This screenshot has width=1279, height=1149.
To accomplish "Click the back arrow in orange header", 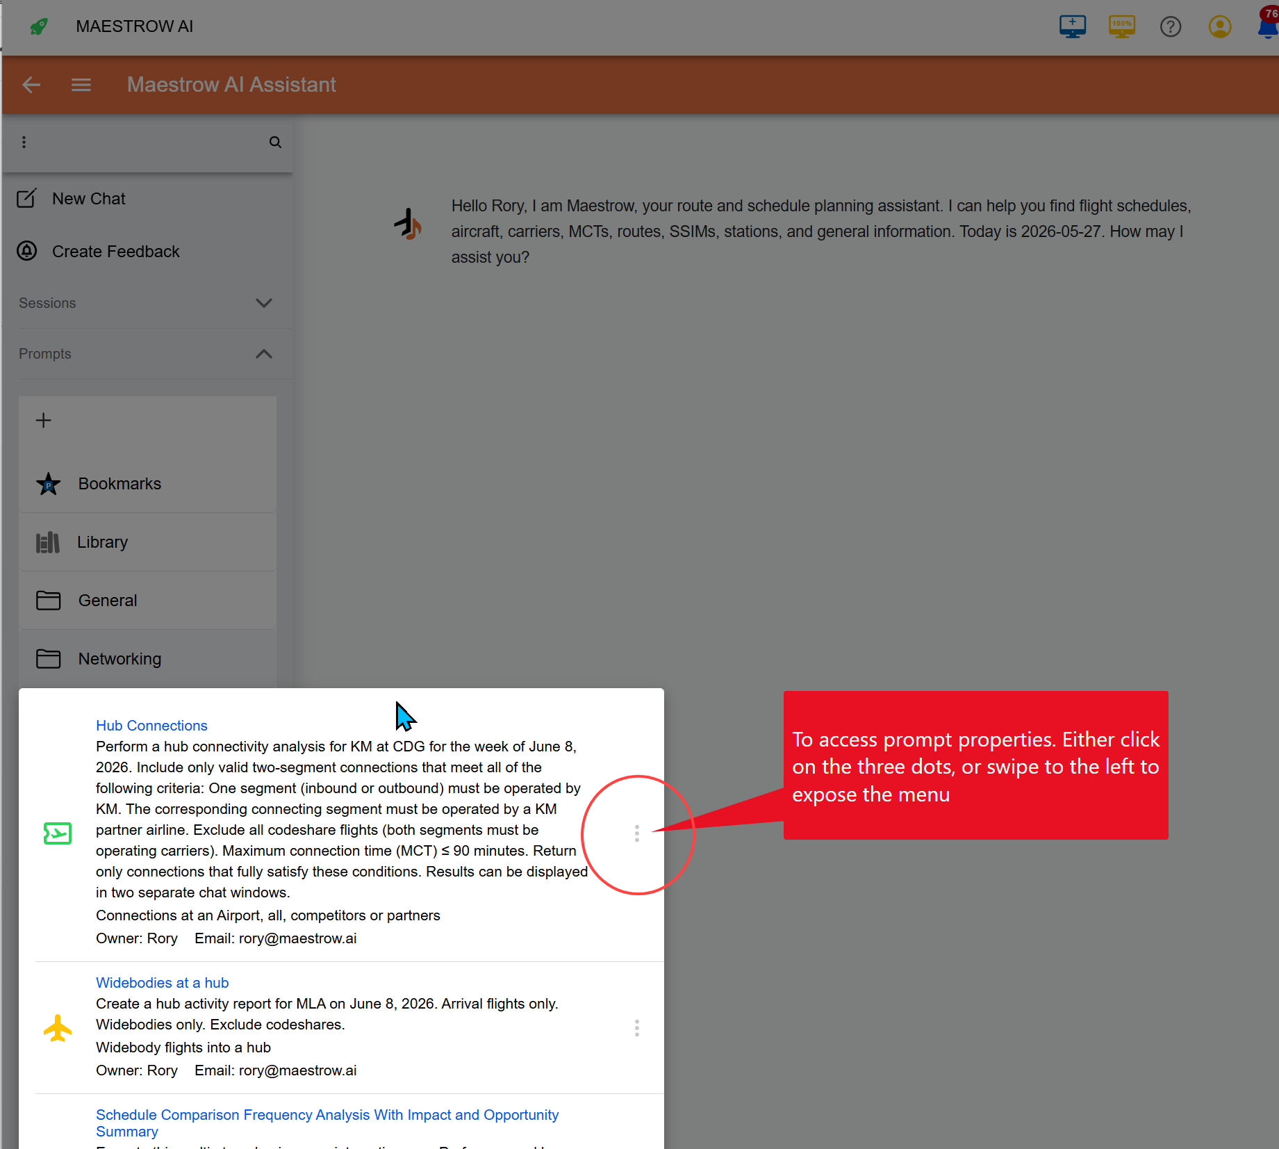I will [x=31, y=85].
